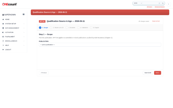
Task: Expand the System Setup submenu chevron
Action: click(24, 24)
